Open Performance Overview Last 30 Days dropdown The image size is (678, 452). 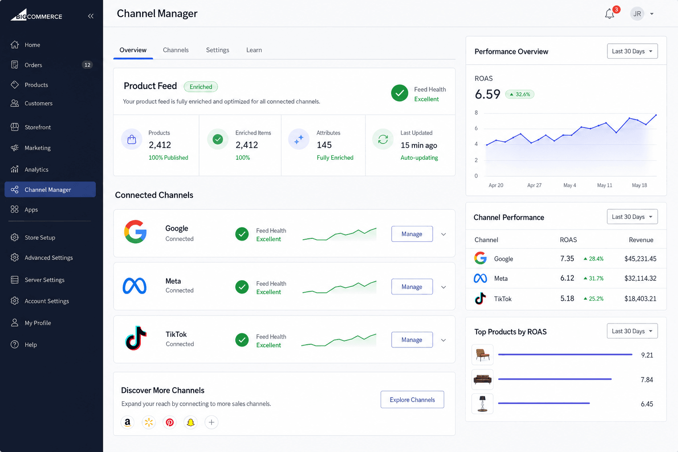click(x=633, y=51)
